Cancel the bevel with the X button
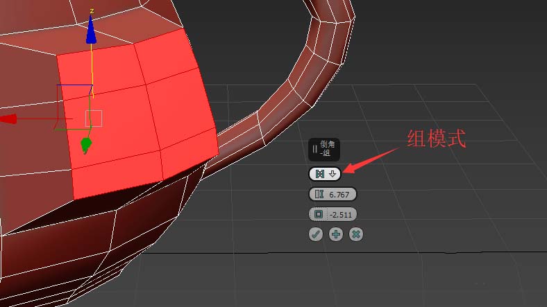The width and height of the screenshot is (547, 307). coord(356,234)
